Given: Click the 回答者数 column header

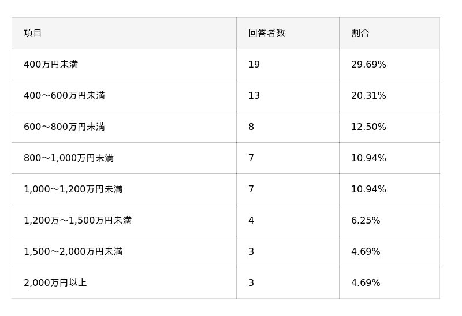Looking at the screenshot, I should pos(267,34).
